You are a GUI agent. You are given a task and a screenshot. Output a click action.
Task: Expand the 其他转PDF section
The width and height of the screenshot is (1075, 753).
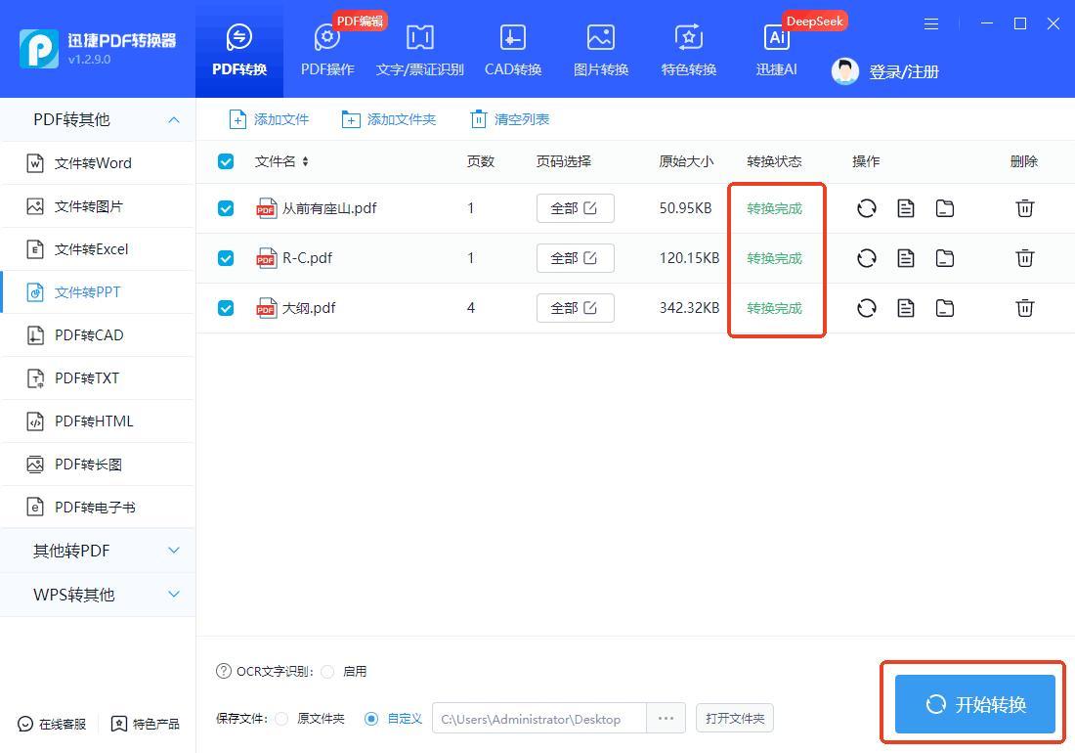pyautogui.click(x=174, y=551)
